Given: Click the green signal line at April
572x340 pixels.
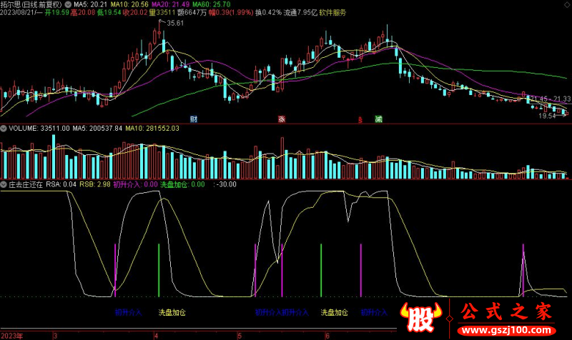Looking at the screenshot, I should 159,270.
